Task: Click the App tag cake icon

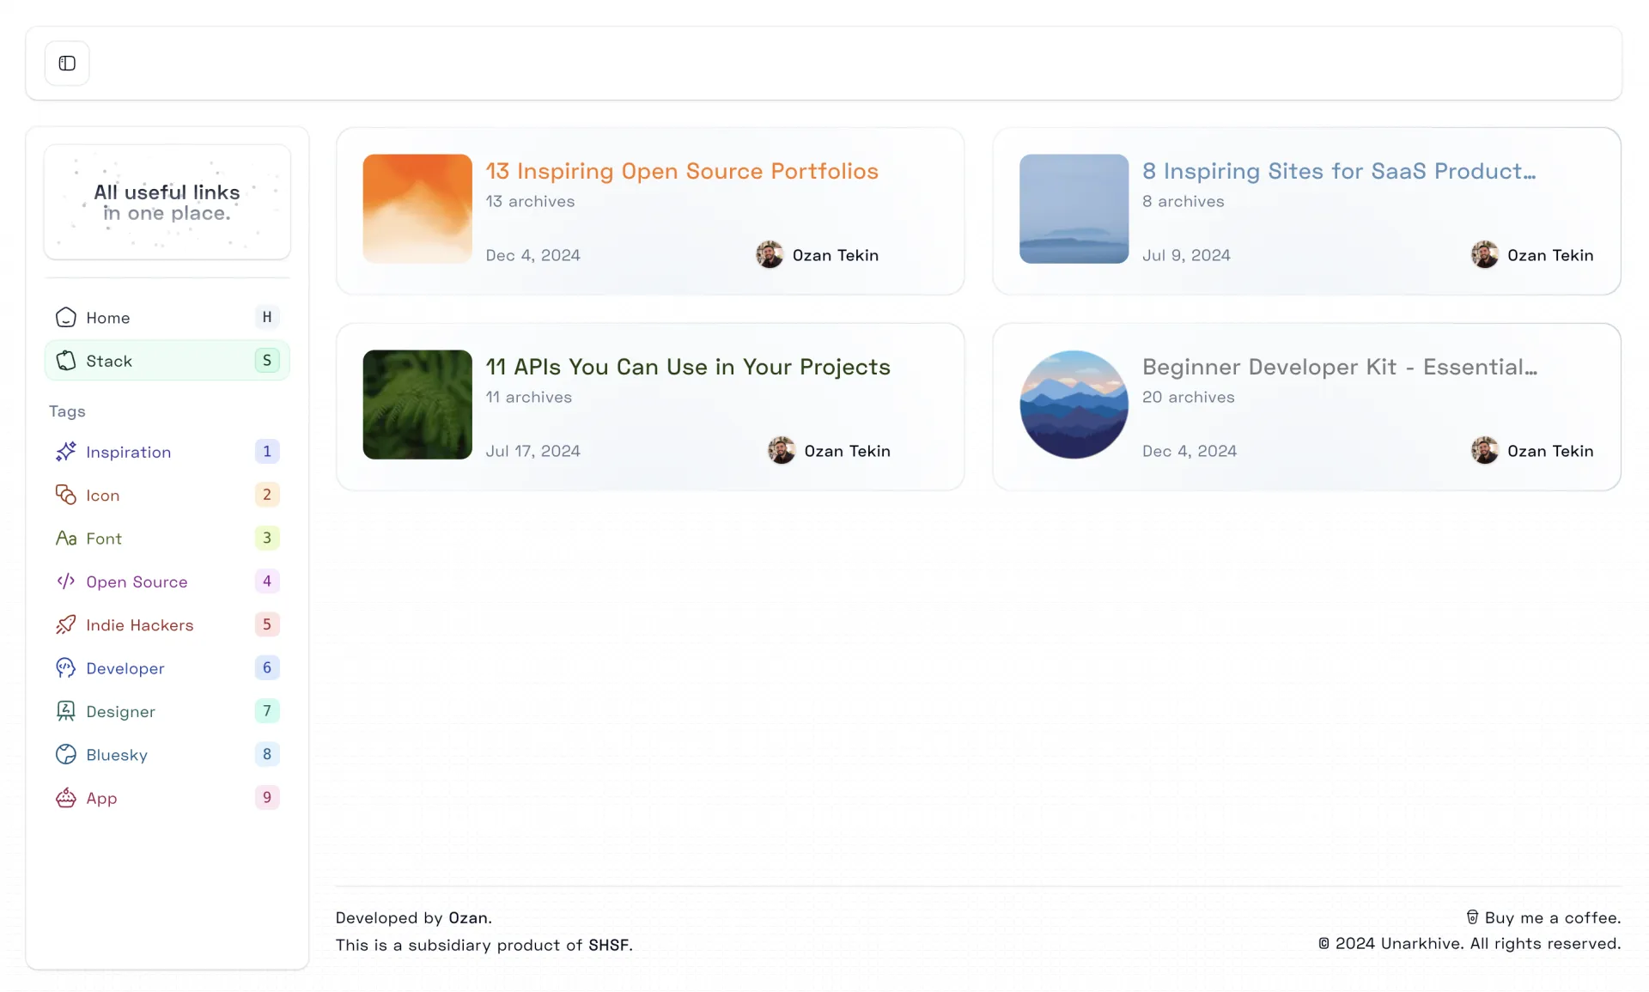Action: click(66, 798)
